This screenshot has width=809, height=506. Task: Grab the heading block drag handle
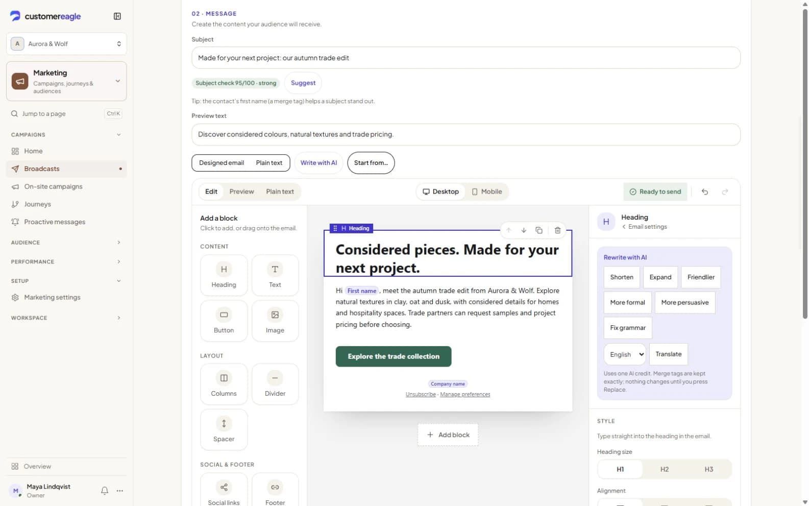335,228
